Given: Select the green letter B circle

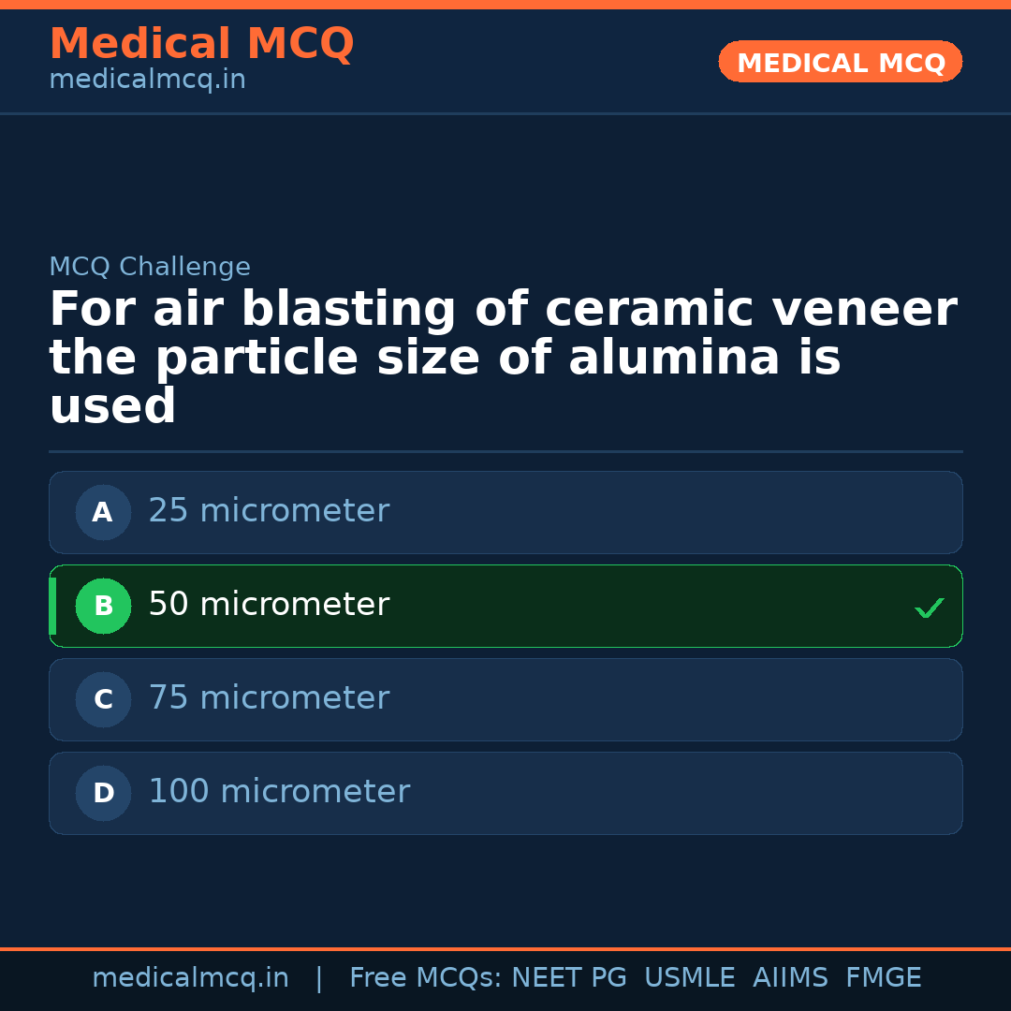Looking at the screenshot, I should click(x=103, y=606).
